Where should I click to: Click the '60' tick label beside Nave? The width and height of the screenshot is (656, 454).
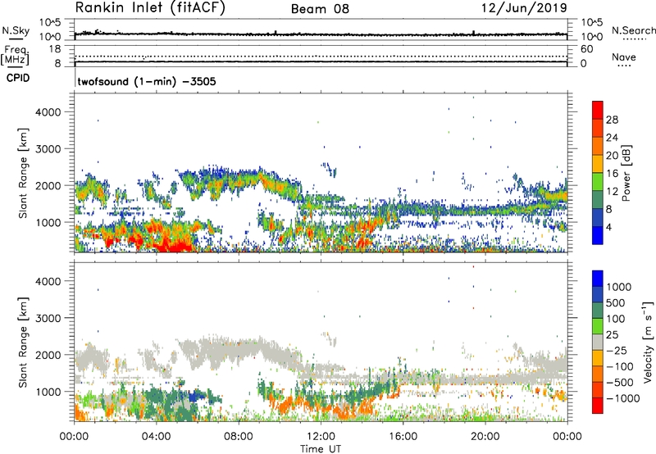pyautogui.click(x=586, y=49)
